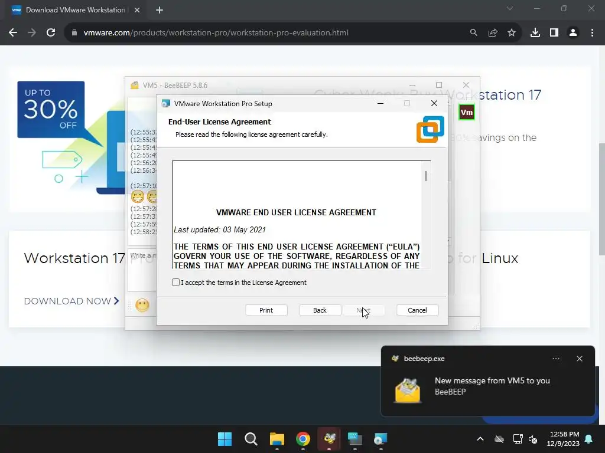Open Chrome profile menu

pos(573,33)
